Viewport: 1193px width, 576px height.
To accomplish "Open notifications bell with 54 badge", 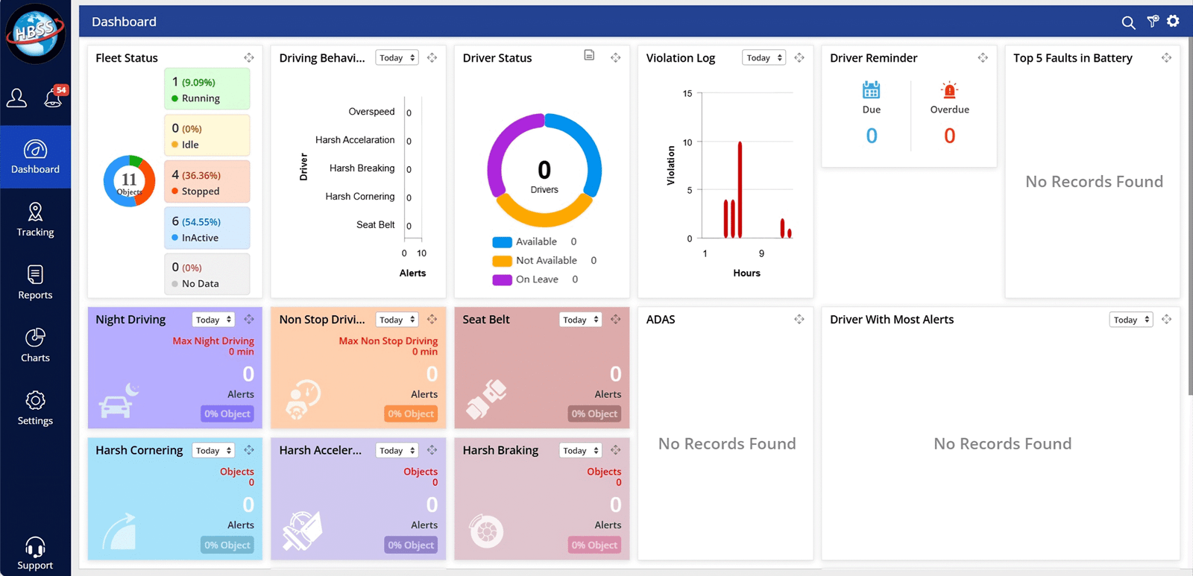I will [54, 98].
